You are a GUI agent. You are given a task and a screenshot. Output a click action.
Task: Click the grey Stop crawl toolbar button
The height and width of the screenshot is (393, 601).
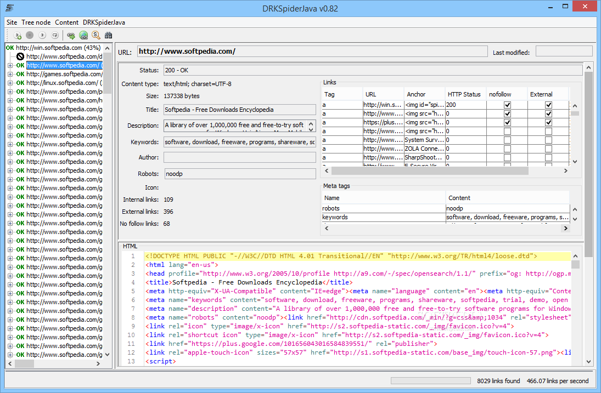[30, 35]
